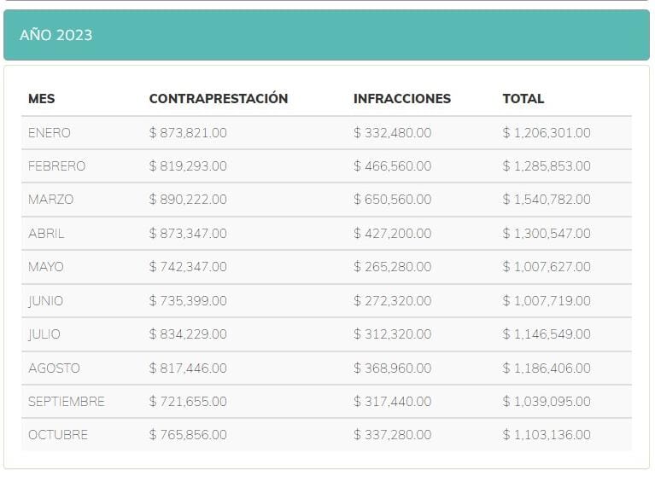The width and height of the screenshot is (655, 493).
Task: Select the AGOSTO row label
Action: point(54,368)
